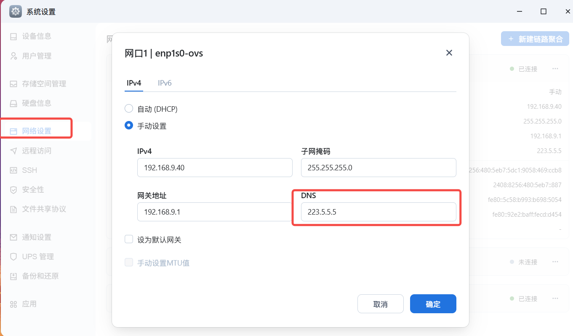Screen dimensions: 573x336
Task: Check the 设为默认网关 checkbox
Action: (x=129, y=239)
